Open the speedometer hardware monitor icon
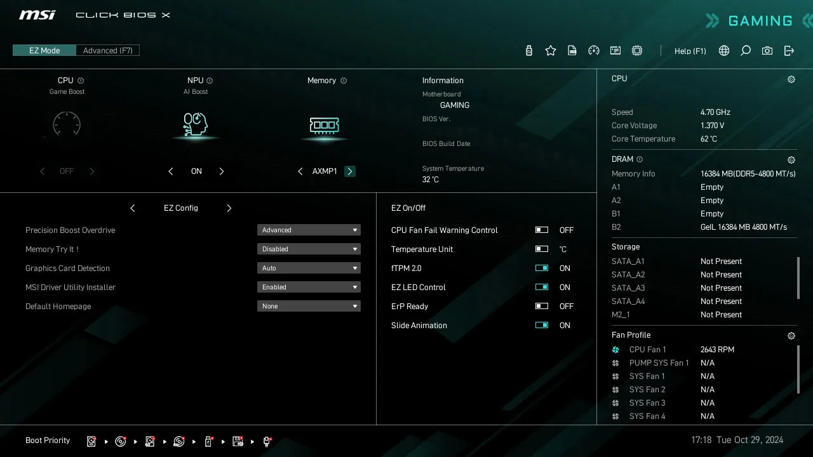 (594, 51)
